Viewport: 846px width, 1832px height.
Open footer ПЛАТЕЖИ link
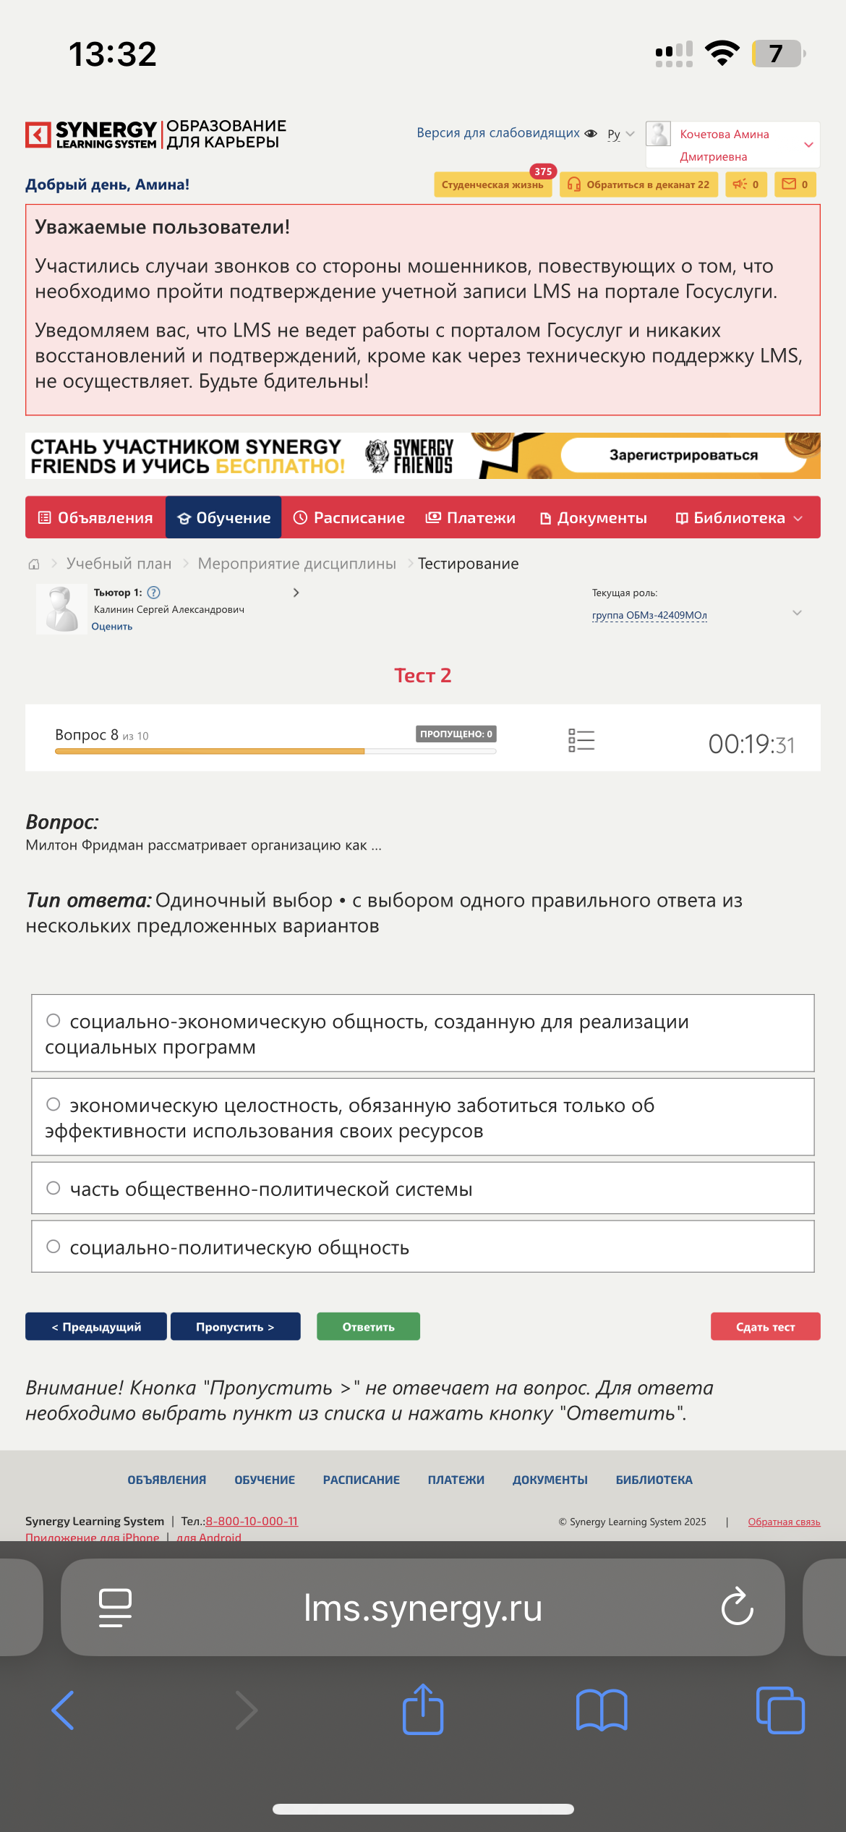(x=456, y=1480)
